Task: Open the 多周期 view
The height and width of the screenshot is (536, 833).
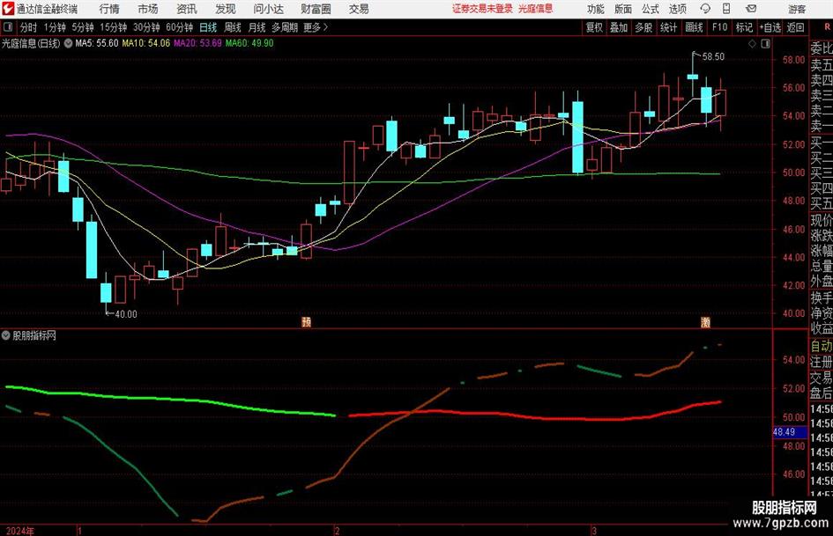Action: [x=285, y=27]
